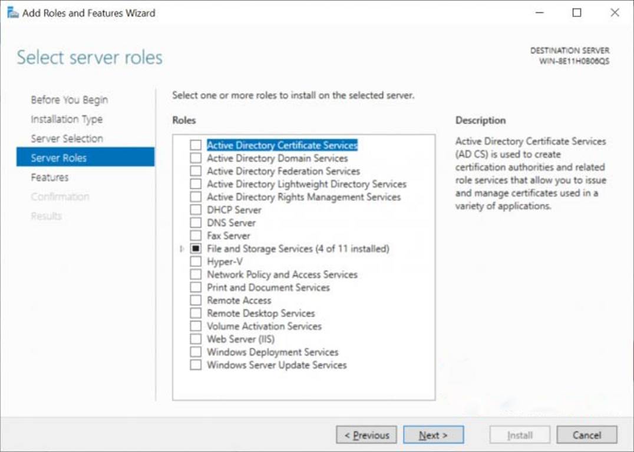Enable the Active Directory Domain Services role
The image size is (634, 452).
tap(196, 158)
